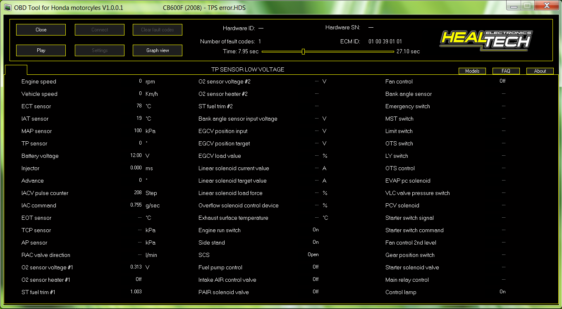
Task: Minimize the OBD Tool window
Action: point(514,5)
